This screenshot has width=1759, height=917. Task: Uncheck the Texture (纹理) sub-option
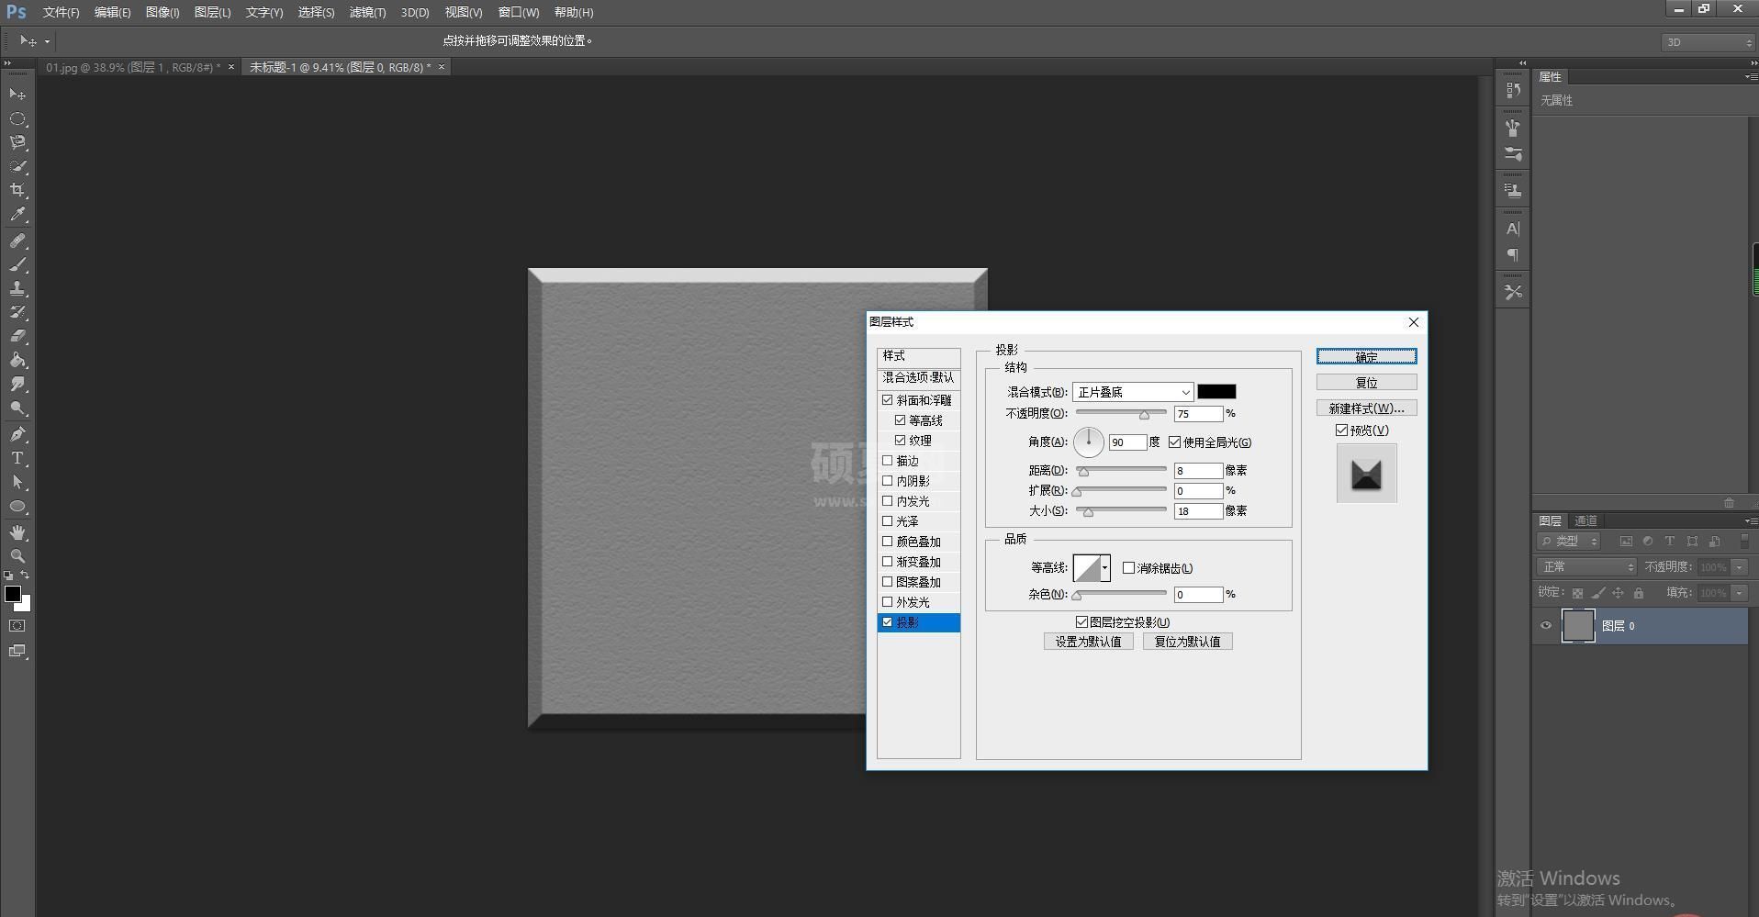click(x=900, y=441)
